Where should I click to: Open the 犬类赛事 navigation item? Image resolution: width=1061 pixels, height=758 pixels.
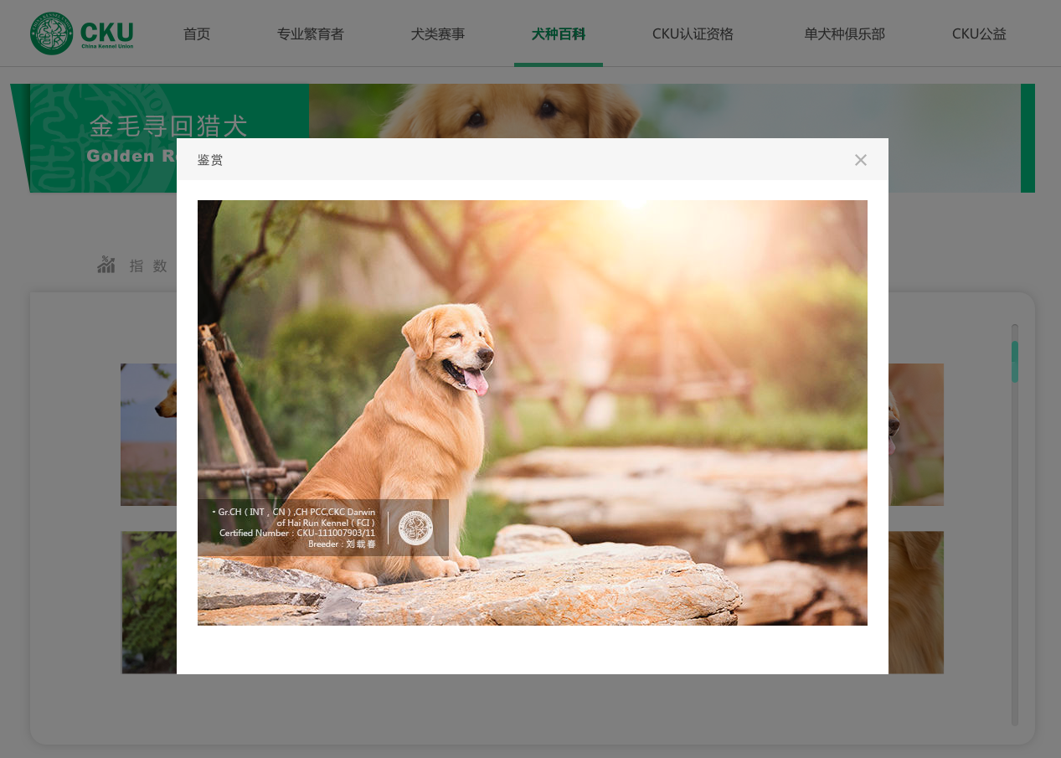click(x=438, y=34)
